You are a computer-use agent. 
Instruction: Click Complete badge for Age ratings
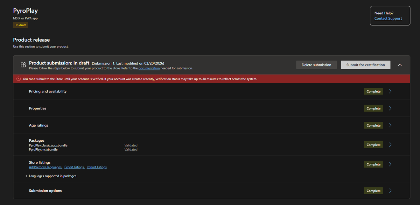(373, 125)
